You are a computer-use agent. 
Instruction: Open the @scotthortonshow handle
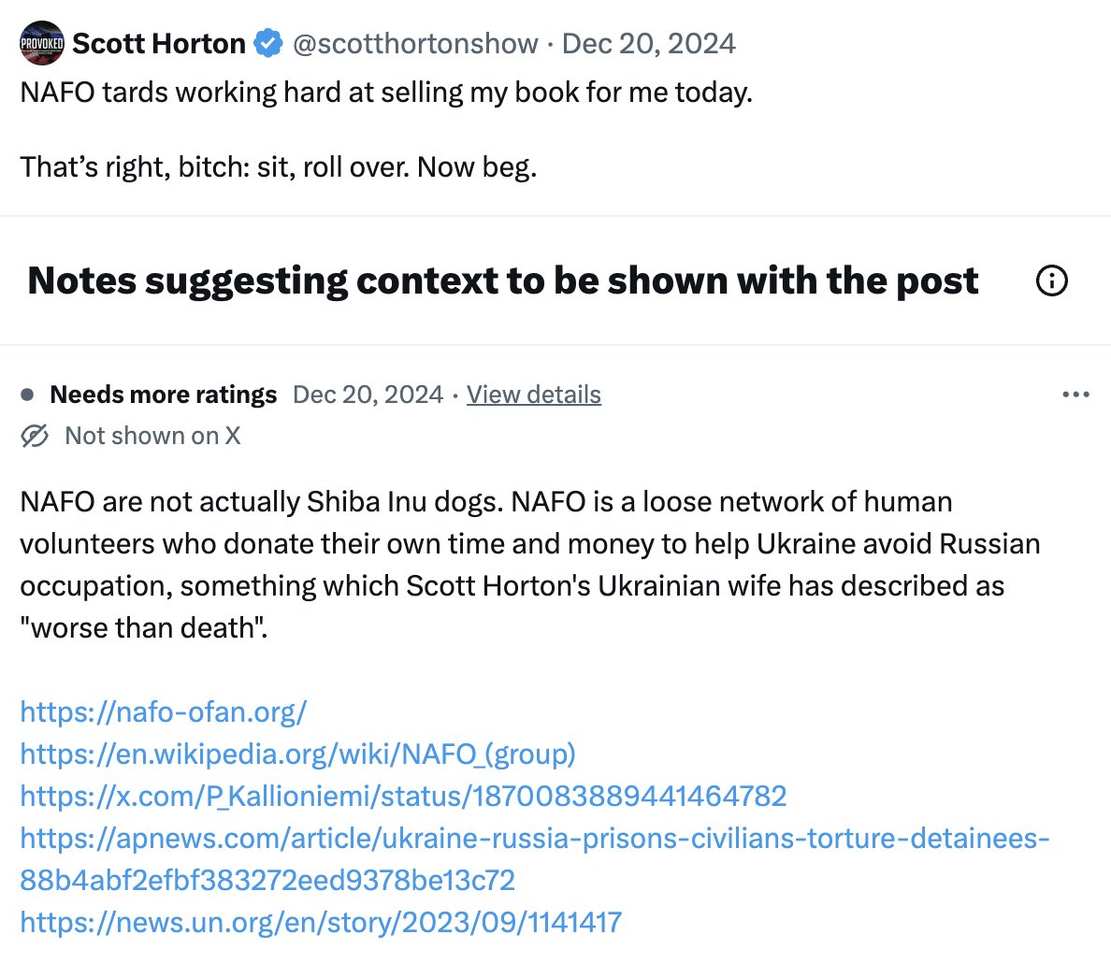click(415, 43)
